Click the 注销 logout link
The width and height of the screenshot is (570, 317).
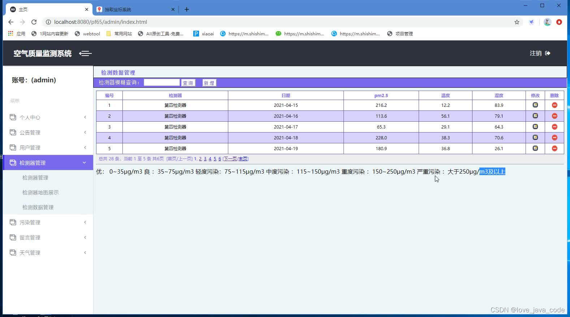(x=536, y=53)
